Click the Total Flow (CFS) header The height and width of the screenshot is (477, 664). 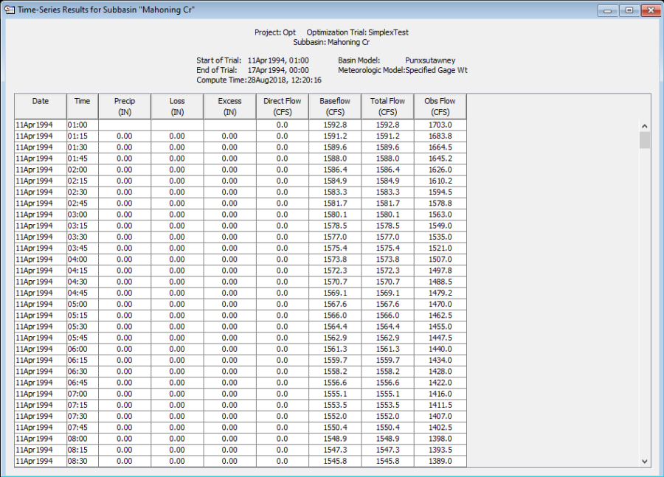387,106
